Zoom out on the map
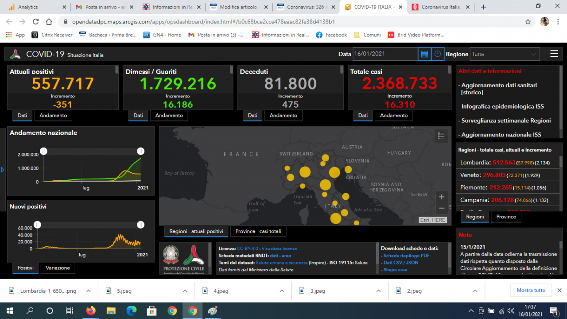The height and width of the screenshot is (319, 567). (441, 208)
